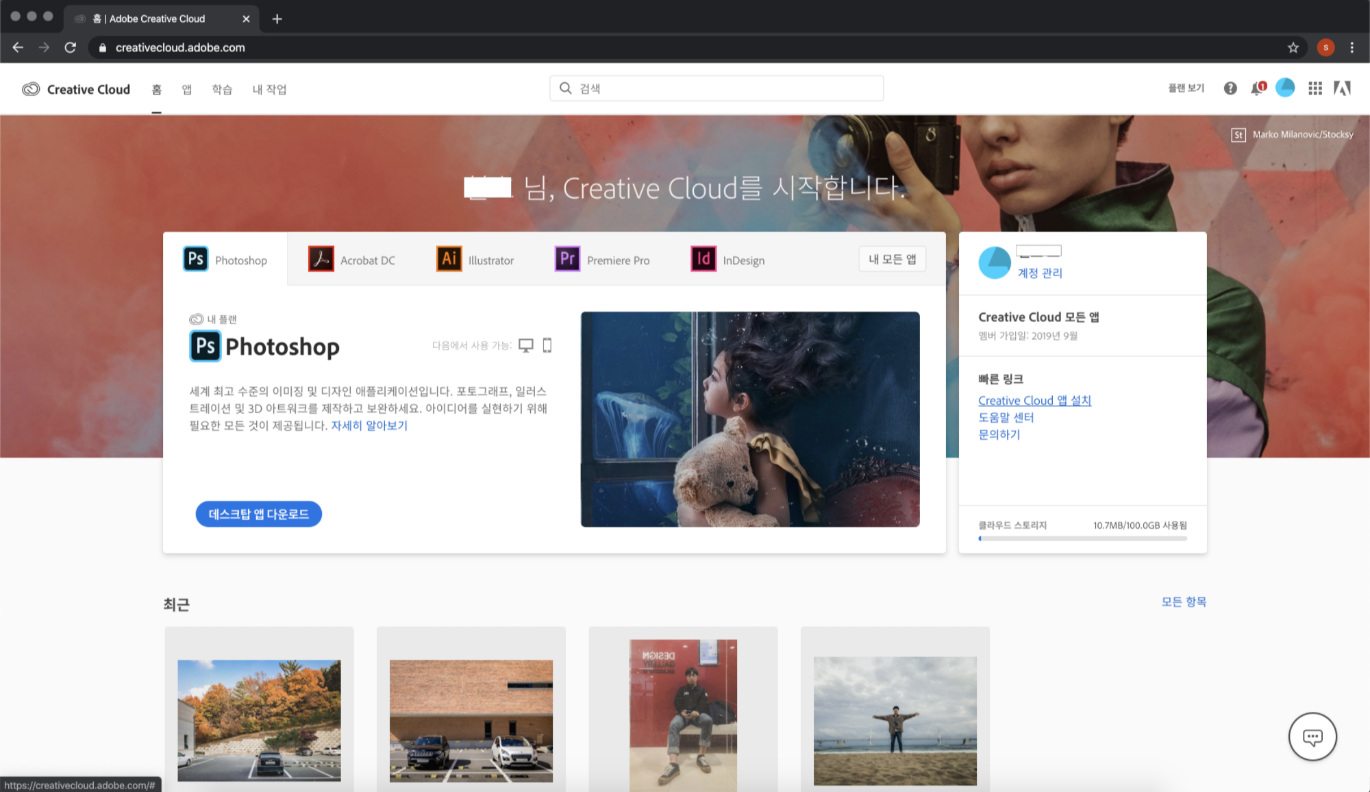1370x792 pixels.
Task: Open the brick wall parked cars thumbnail
Action: pyautogui.click(x=471, y=721)
